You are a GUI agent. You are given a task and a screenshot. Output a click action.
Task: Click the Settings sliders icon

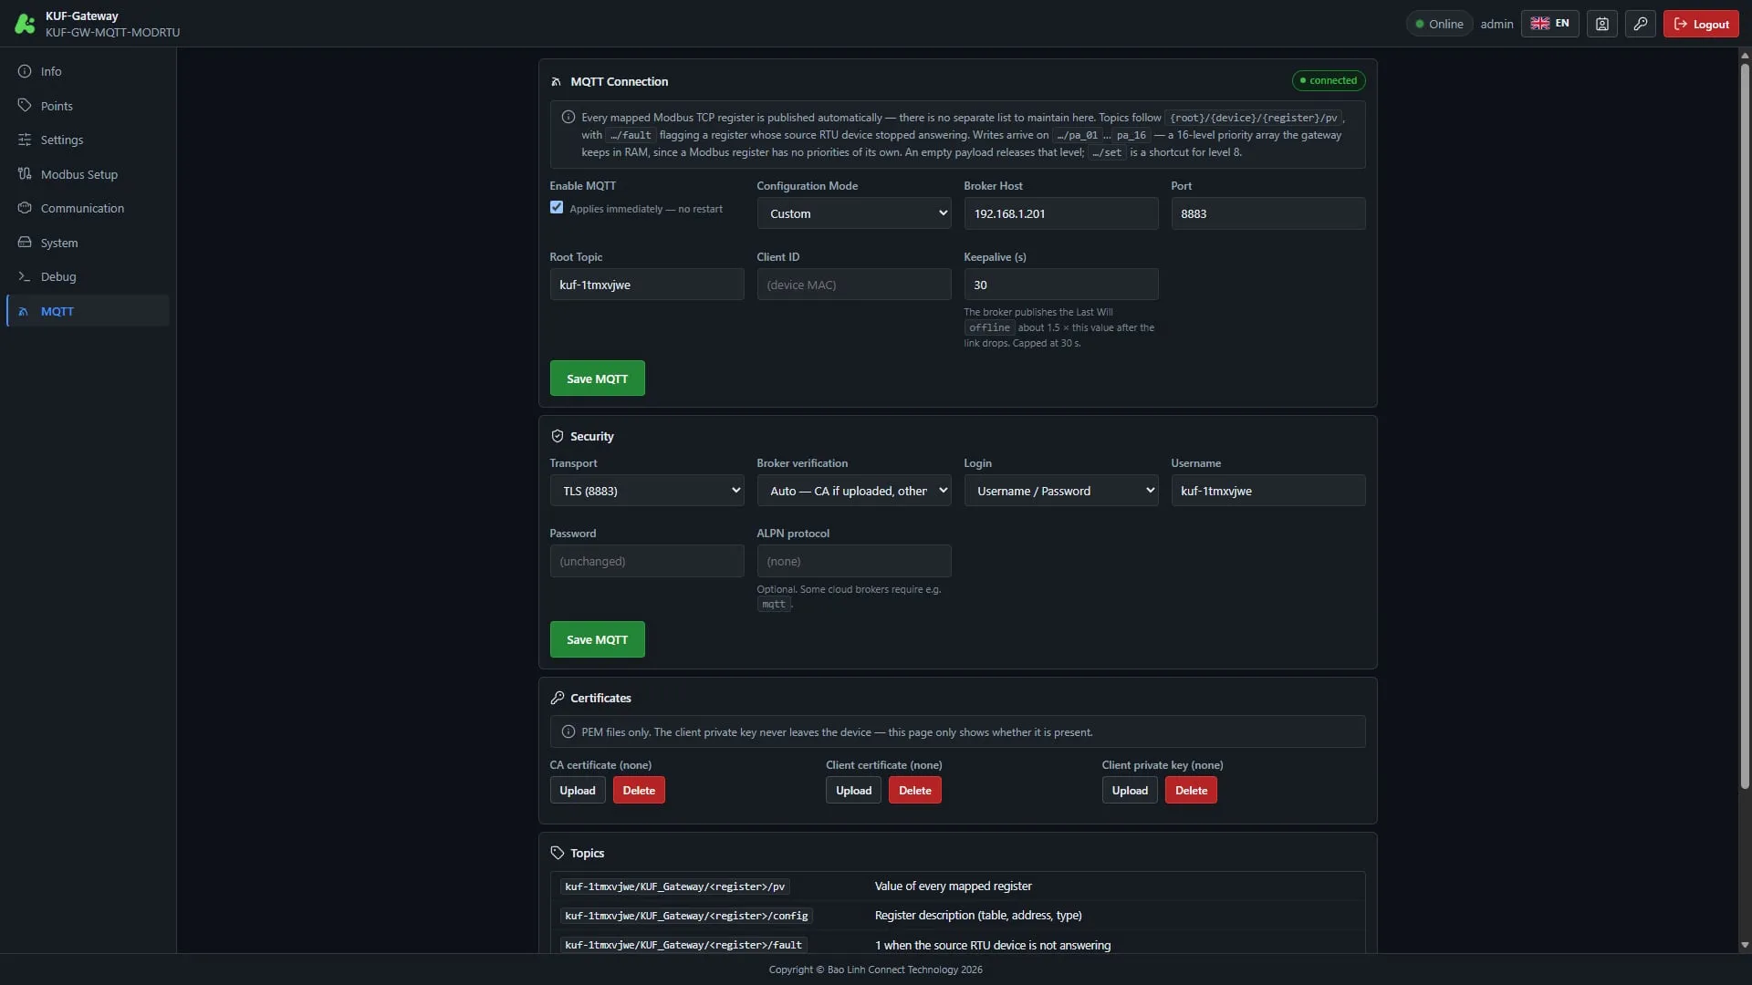(25, 140)
